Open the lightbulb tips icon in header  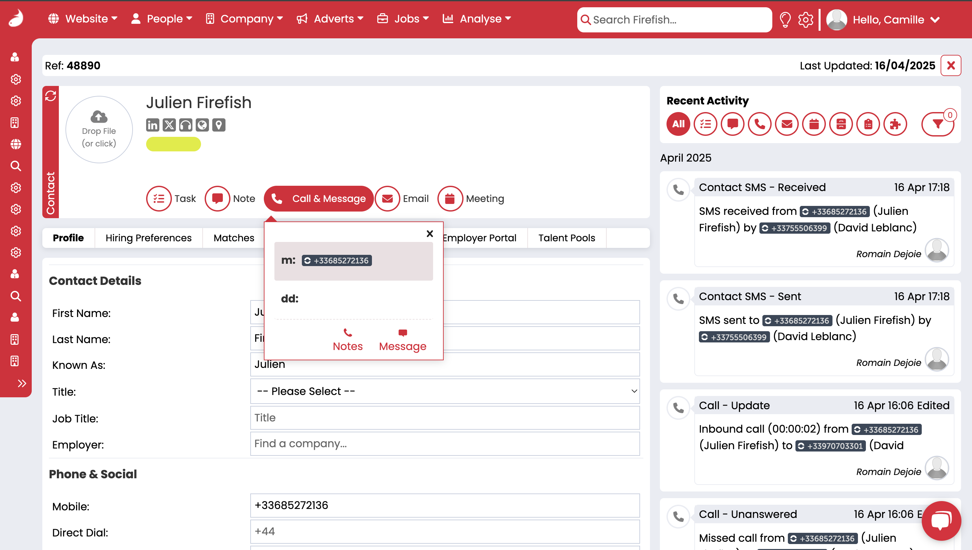(785, 20)
